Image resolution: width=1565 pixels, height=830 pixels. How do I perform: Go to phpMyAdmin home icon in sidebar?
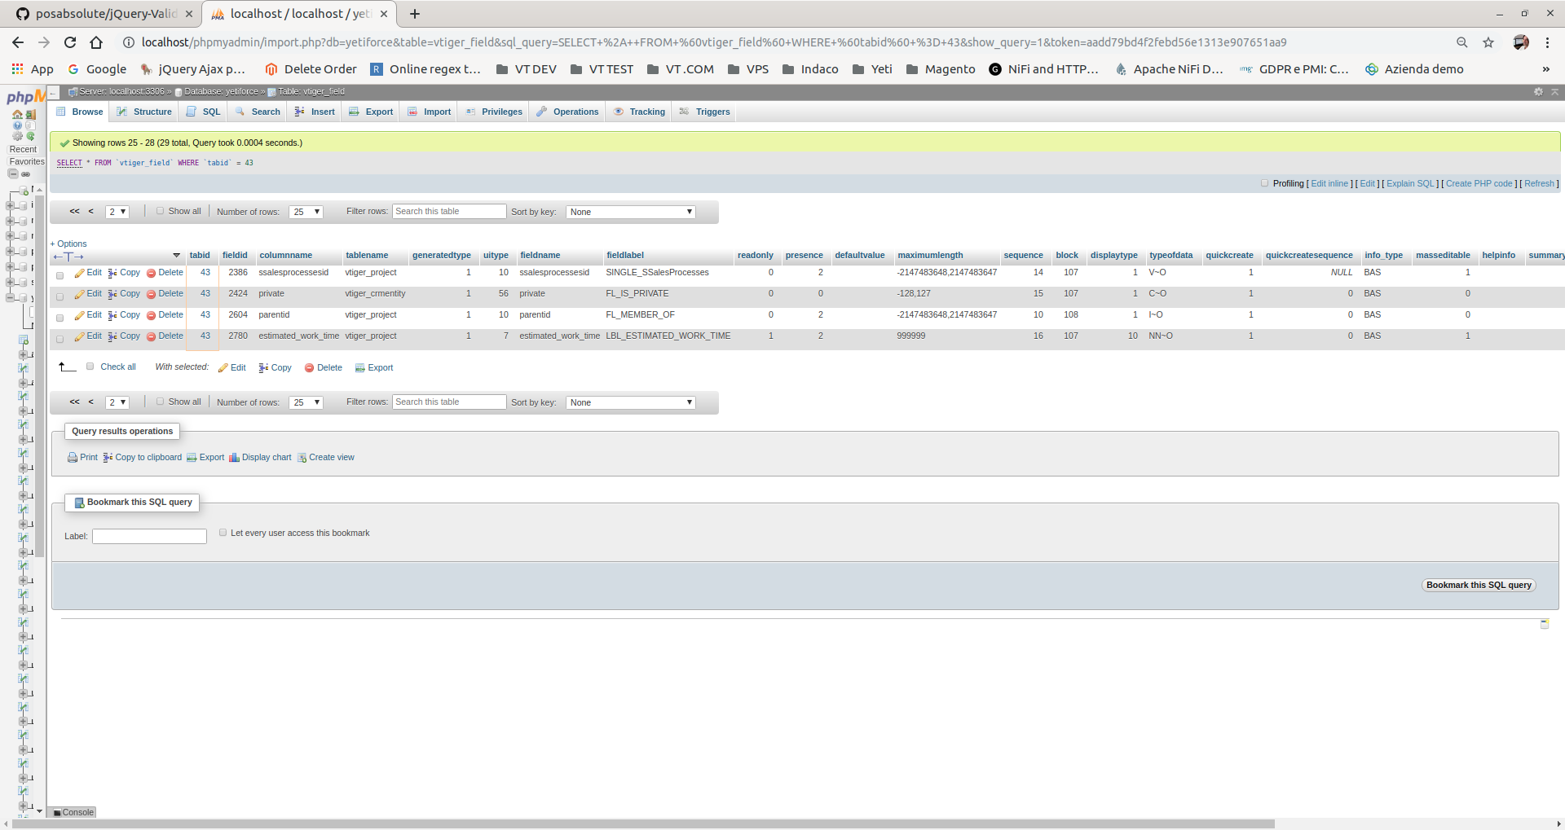point(17,115)
